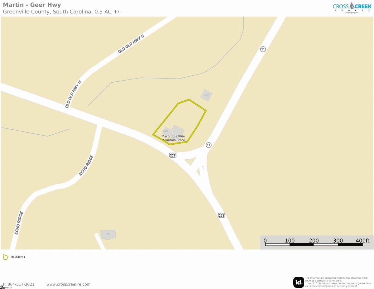Image resolution: width=374 pixels, height=289 pixels.
Task: Click the upper route 11 shield marker
Action: tap(263, 49)
